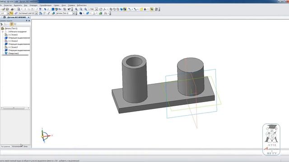Select the wireframe display mode icon

point(111,9)
